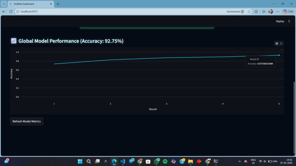Open WhatsApp from taskbar
The image size is (296, 166).
[157, 161]
